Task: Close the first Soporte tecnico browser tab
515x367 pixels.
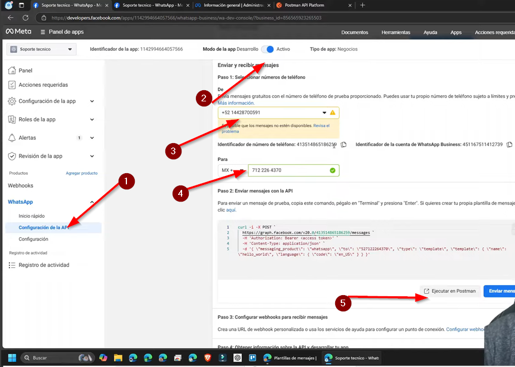Action: (107, 5)
